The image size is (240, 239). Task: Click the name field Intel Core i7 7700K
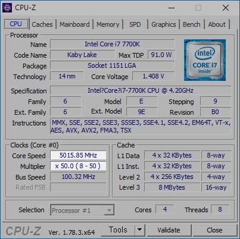pyautogui.click(x=113, y=44)
